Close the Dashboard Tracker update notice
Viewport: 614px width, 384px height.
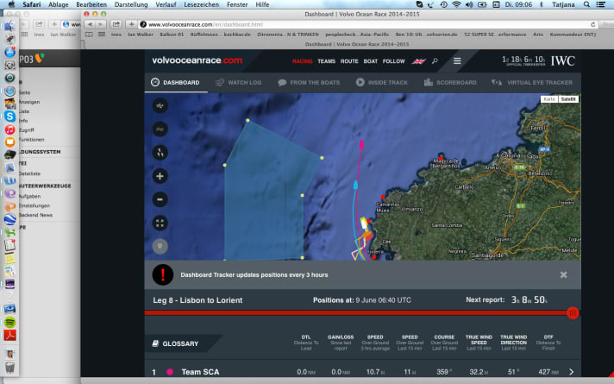point(563,274)
